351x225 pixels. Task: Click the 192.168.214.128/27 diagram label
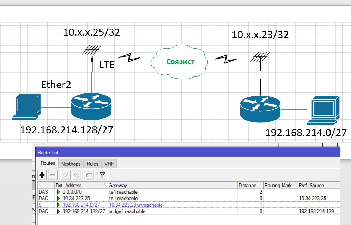(x=67, y=130)
